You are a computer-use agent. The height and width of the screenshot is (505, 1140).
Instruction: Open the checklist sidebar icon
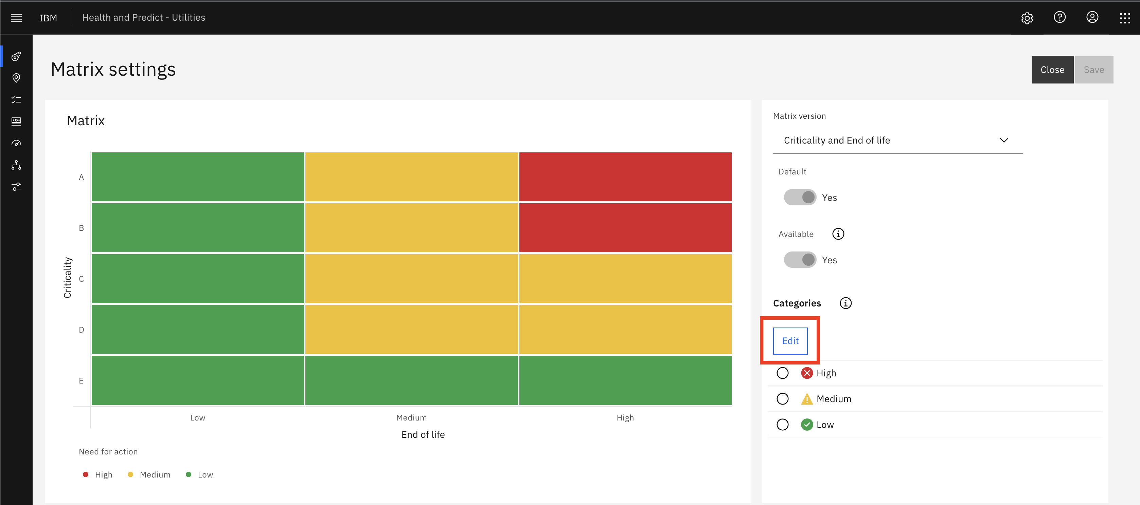pos(16,99)
